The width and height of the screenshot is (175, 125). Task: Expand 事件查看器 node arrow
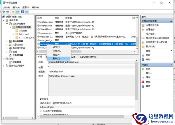coord(7,41)
